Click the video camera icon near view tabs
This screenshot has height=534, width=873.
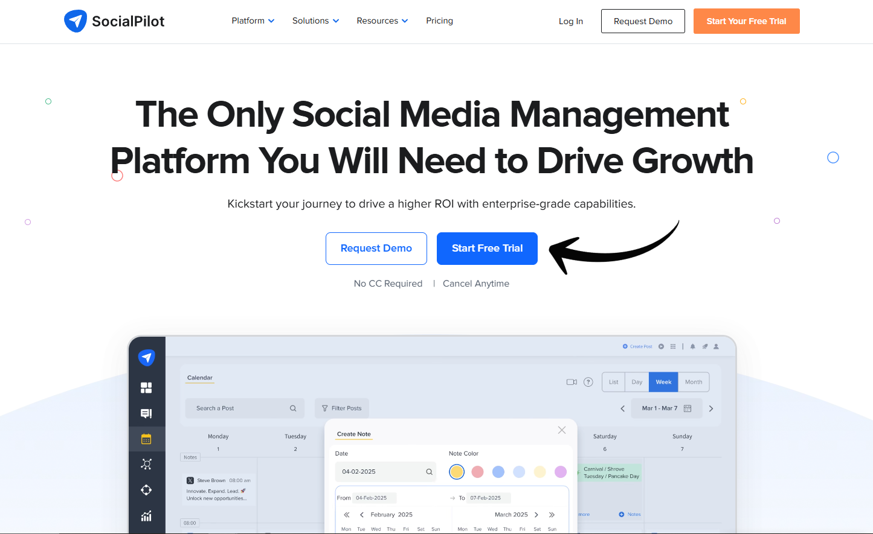572,382
